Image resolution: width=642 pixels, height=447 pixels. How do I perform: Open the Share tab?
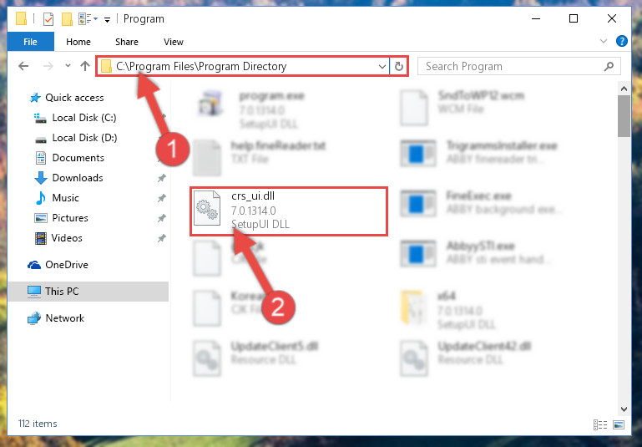tap(127, 42)
